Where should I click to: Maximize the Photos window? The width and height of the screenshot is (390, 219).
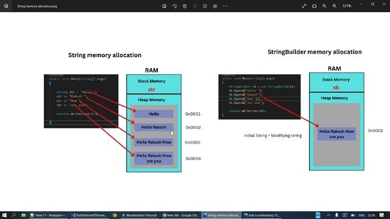[x=372, y=4]
